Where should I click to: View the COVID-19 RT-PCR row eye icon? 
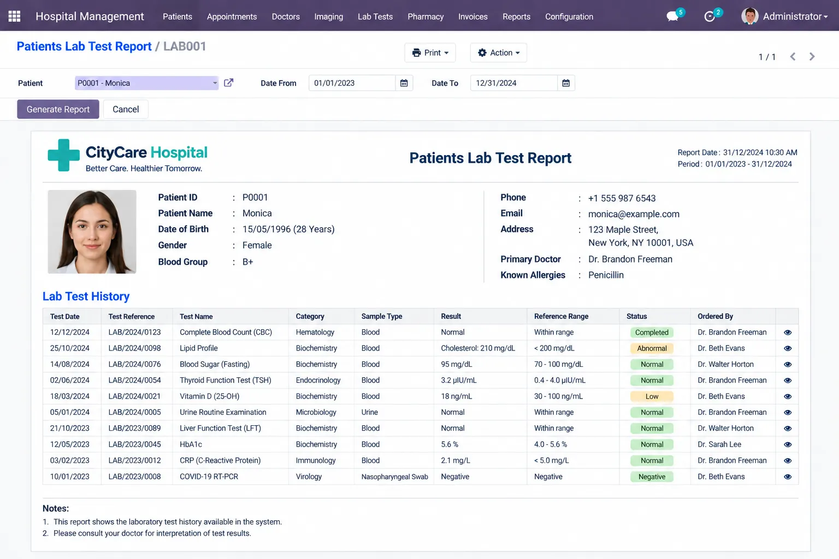pos(788,477)
